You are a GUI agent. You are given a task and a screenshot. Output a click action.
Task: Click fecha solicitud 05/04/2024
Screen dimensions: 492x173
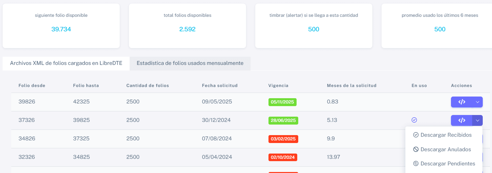217,157
